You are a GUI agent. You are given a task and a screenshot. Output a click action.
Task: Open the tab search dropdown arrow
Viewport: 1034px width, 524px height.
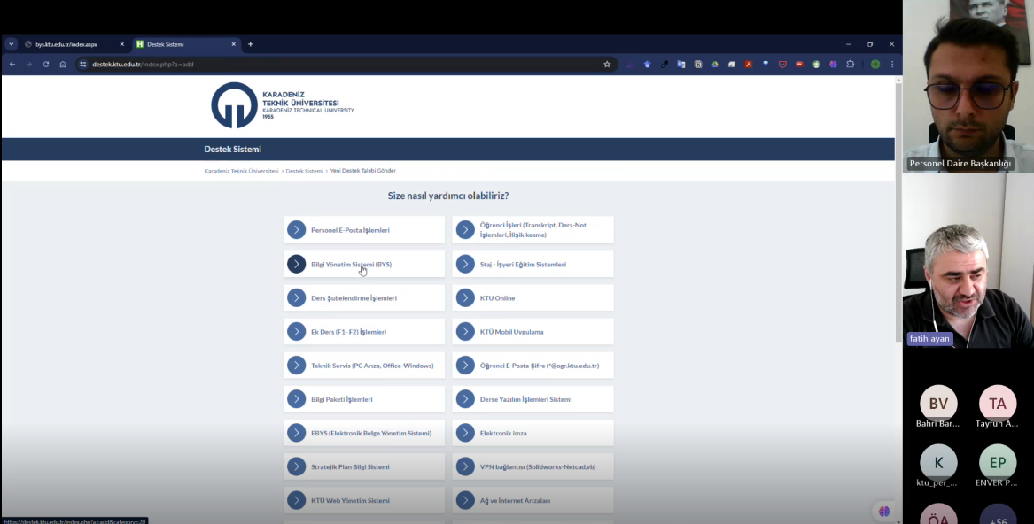pyautogui.click(x=12, y=44)
